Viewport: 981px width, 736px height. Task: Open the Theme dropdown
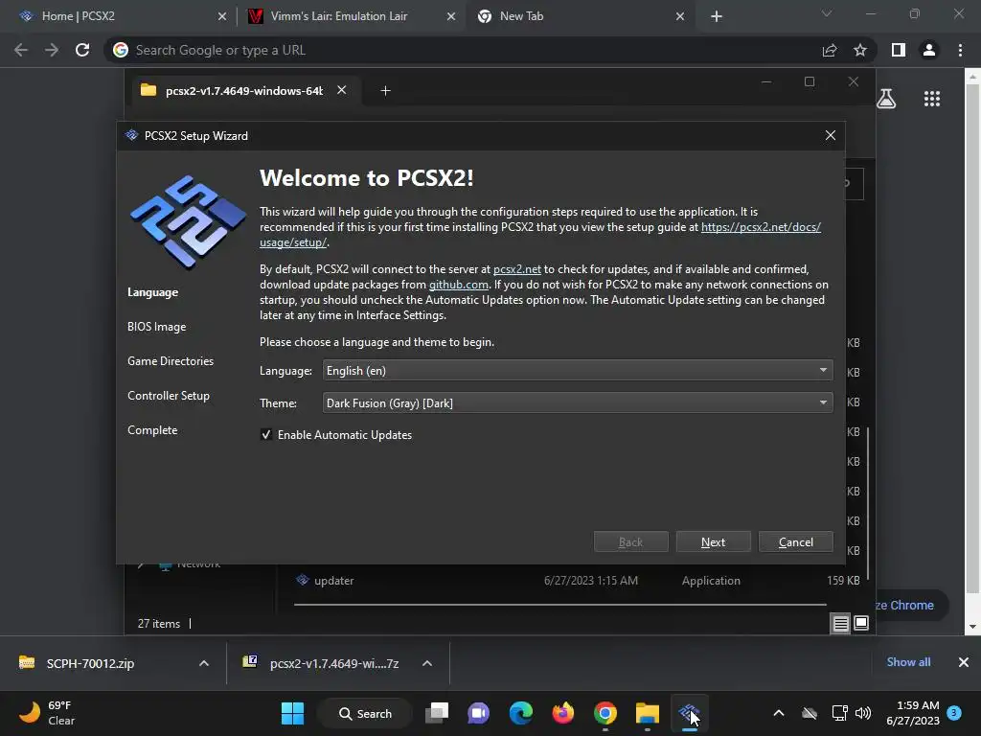(x=577, y=403)
